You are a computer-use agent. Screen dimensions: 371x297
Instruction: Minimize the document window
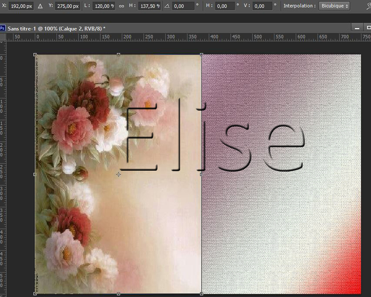coord(357,29)
